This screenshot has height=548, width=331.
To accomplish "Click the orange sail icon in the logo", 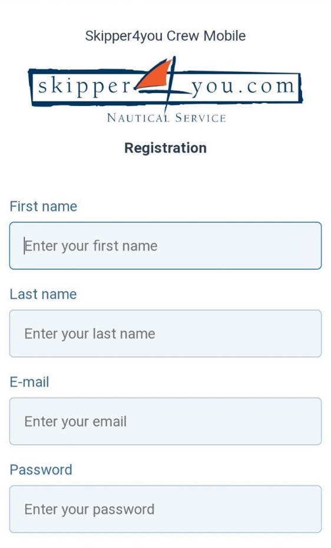I will pos(155,74).
